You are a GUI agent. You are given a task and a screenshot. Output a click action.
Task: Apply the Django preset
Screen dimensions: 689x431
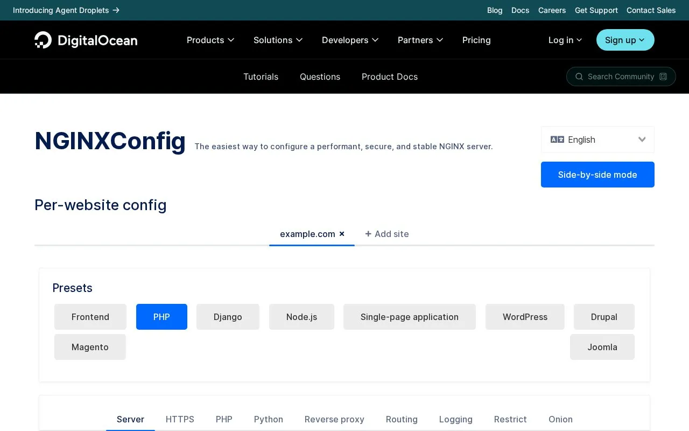(x=228, y=317)
